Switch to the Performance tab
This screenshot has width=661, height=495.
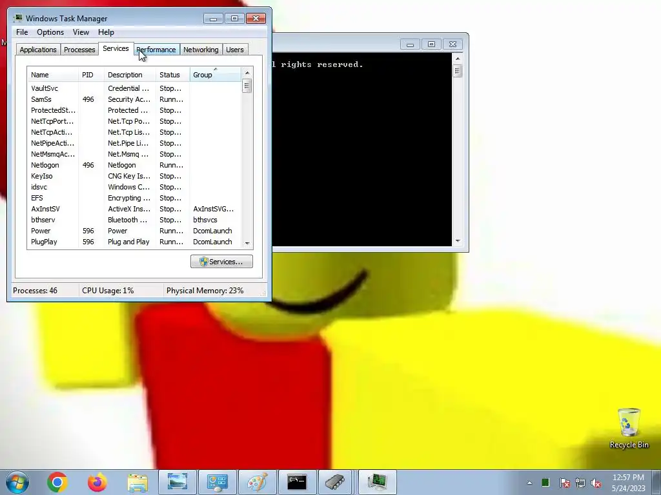(x=156, y=50)
